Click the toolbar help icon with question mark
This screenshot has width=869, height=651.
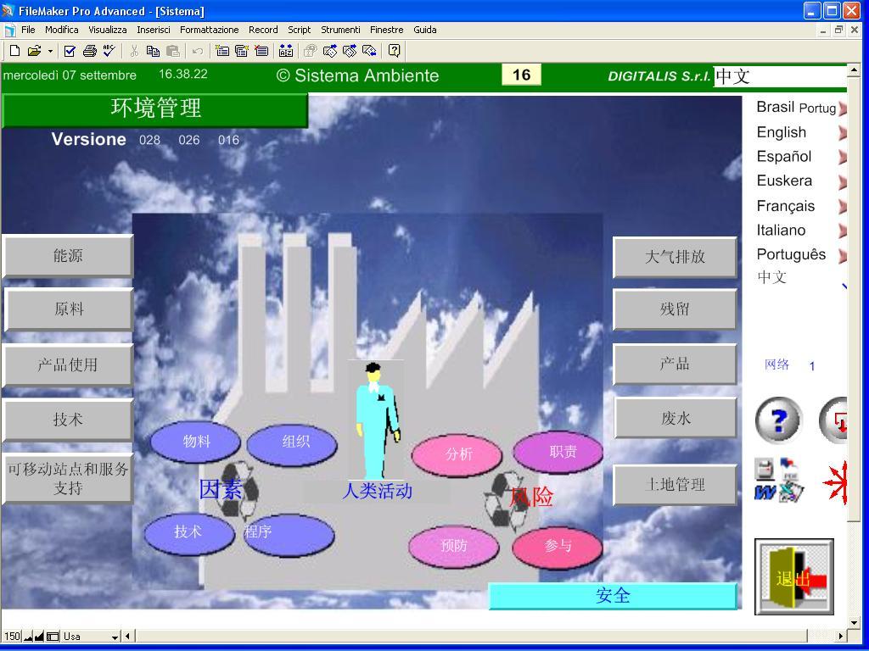pos(394,51)
